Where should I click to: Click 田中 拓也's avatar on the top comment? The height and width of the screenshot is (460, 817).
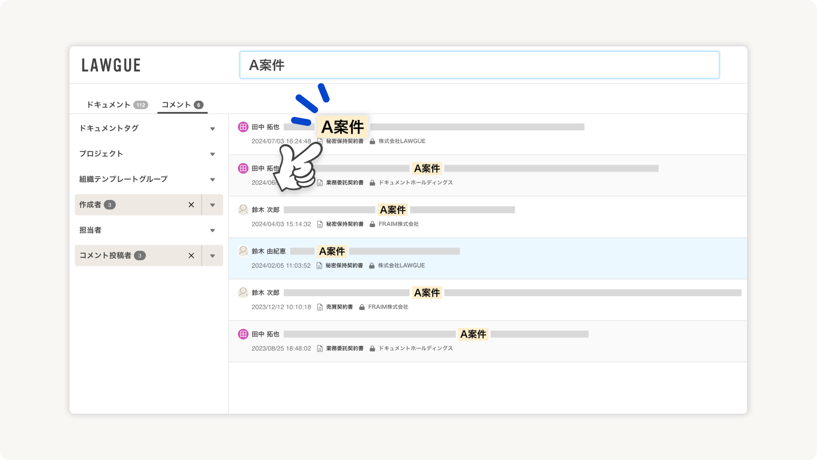click(x=243, y=126)
